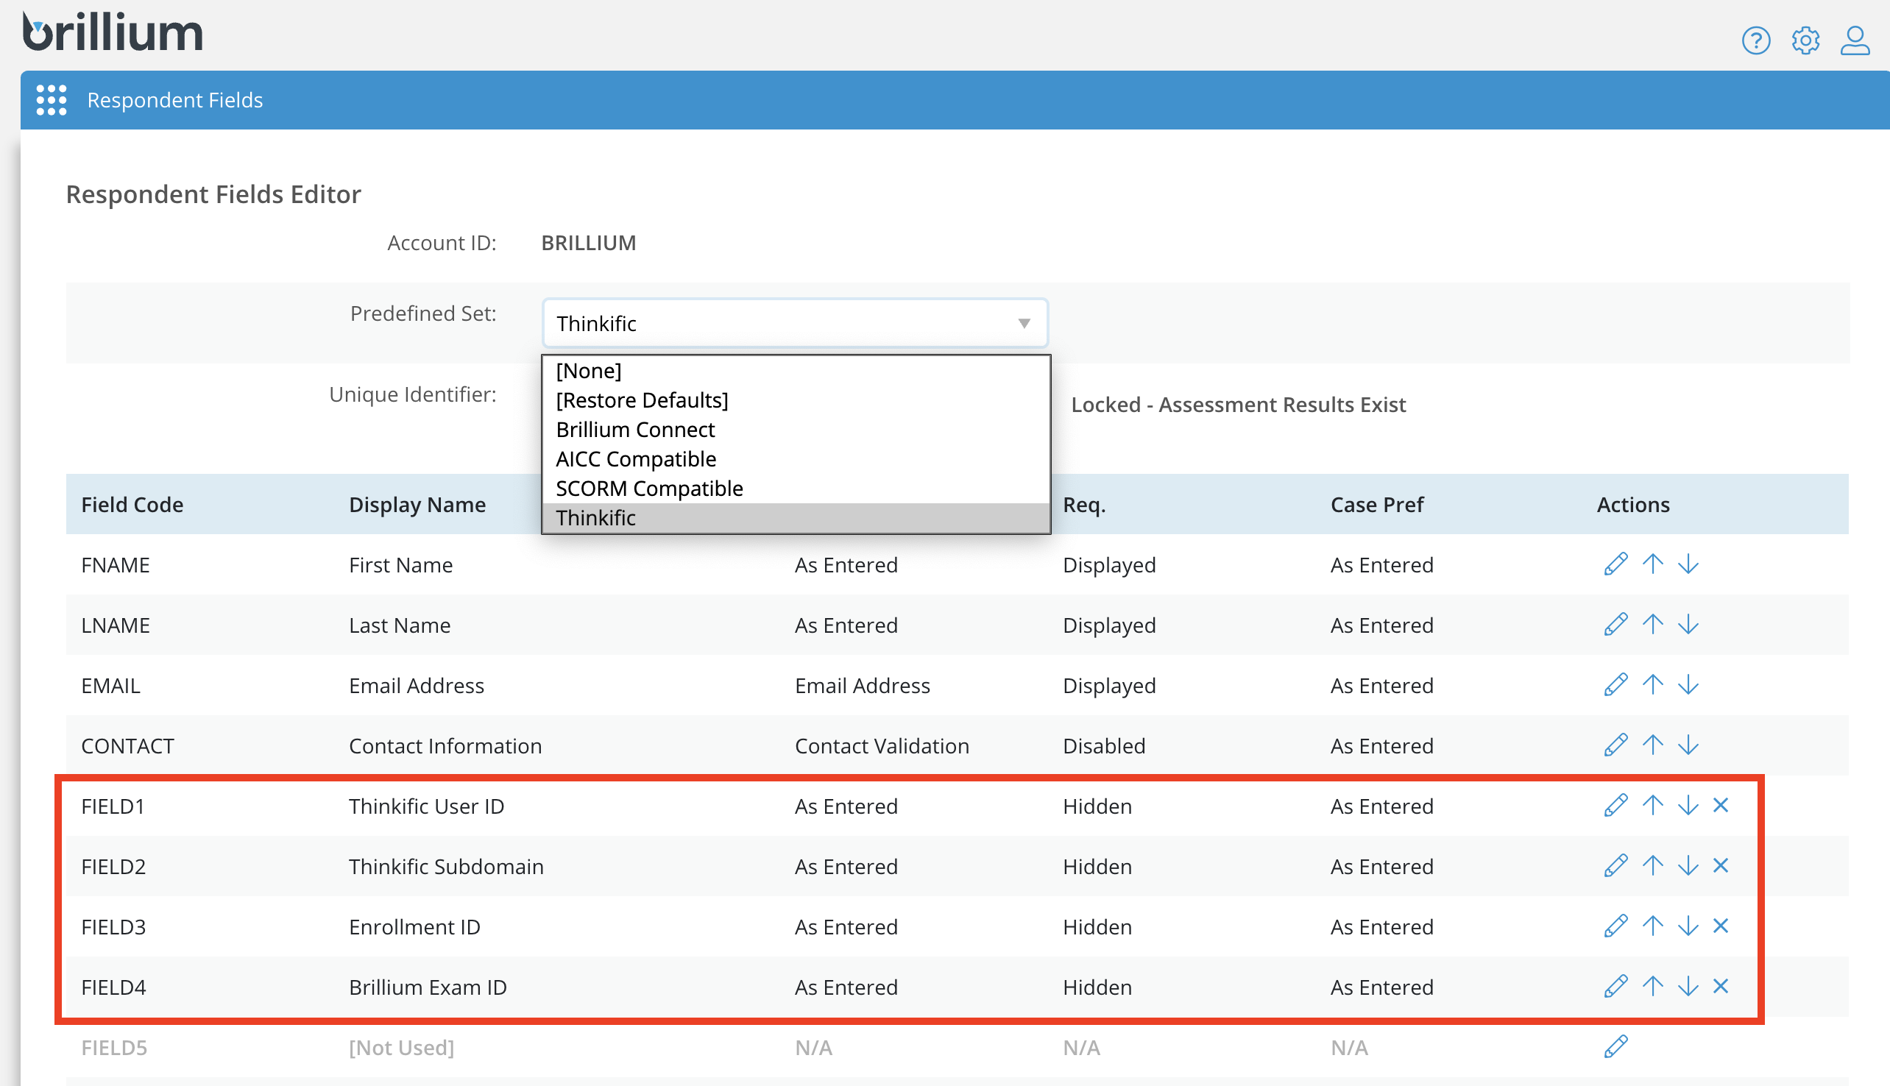Viewport: 1890px width, 1086px height.
Task: Select AICC Compatible predefined set
Action: 796,459
